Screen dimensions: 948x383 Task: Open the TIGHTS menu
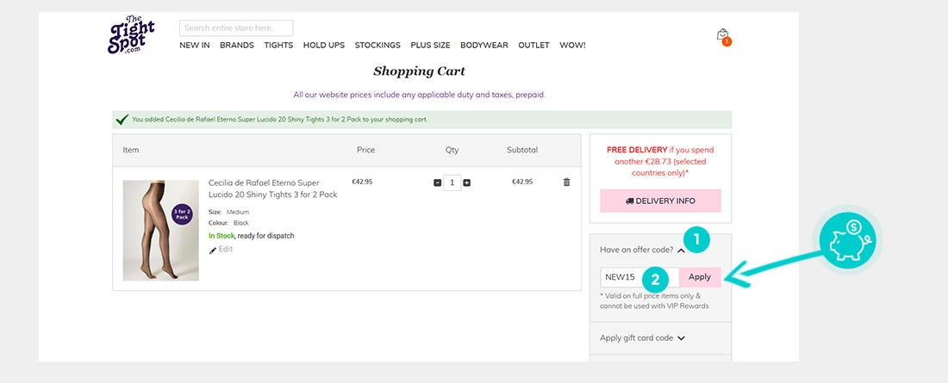coord(278,46)
